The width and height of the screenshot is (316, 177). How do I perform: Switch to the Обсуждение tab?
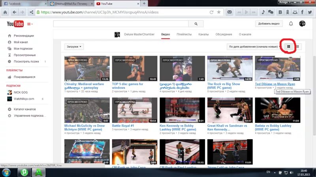[x=224, y=34]
